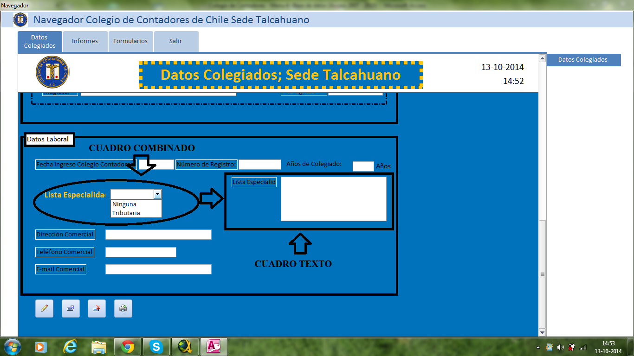Click the Dirección Comercial label

[x=65, y=235]
